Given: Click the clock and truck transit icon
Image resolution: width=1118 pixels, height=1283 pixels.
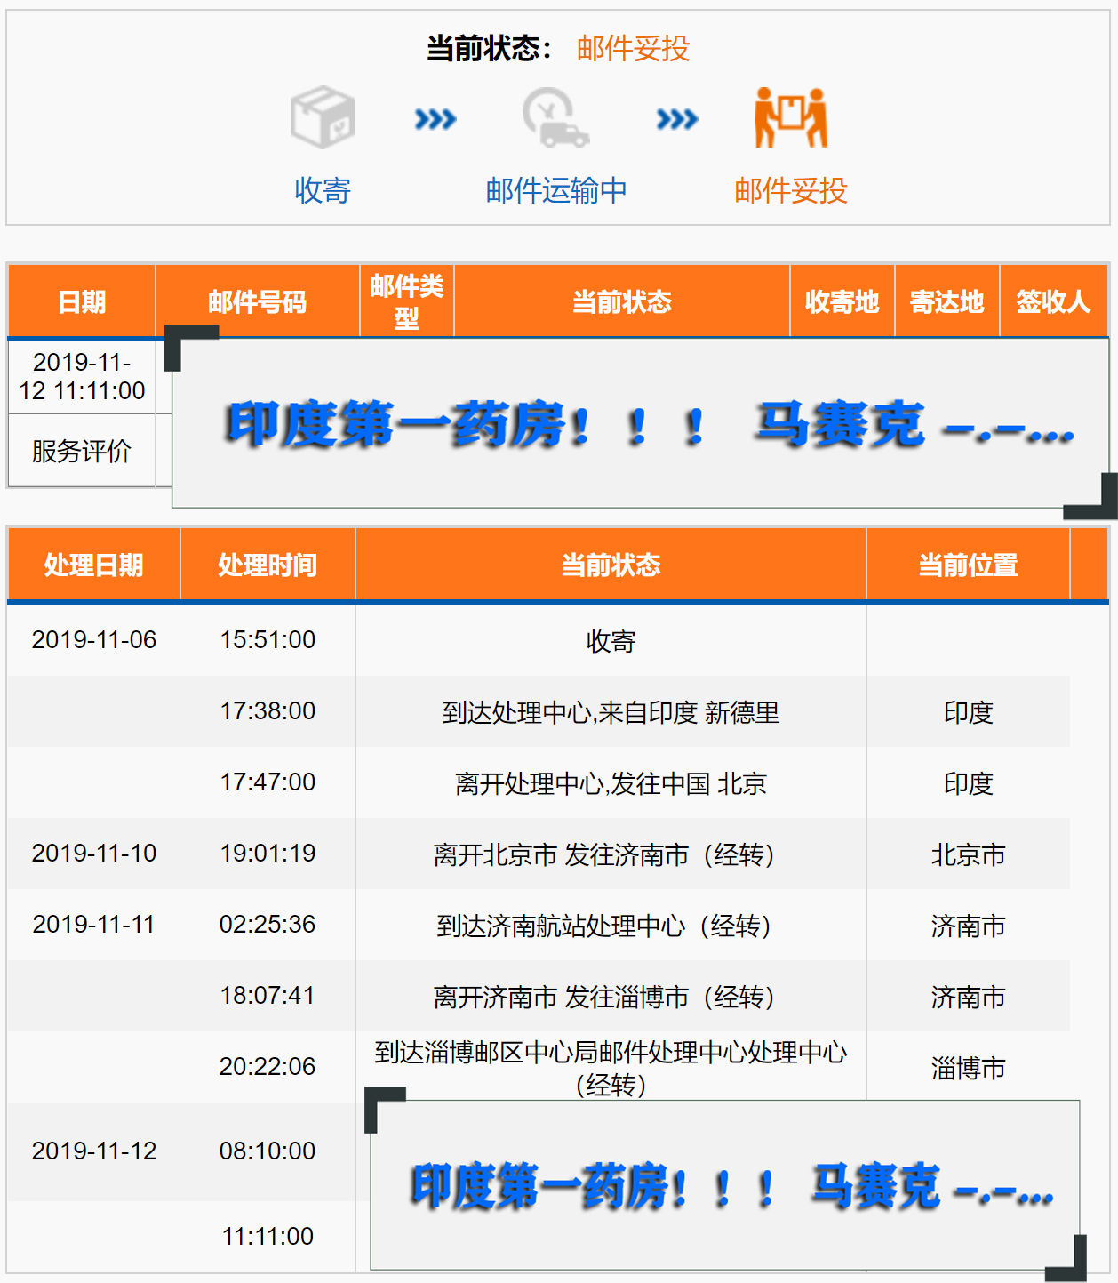Looking at the screenshot, I should point(555,117).
